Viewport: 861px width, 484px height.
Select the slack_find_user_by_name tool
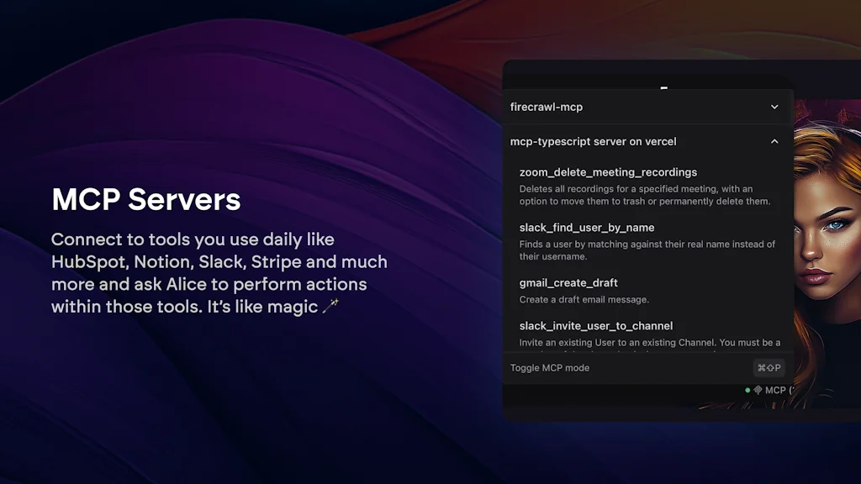[586, 228]
